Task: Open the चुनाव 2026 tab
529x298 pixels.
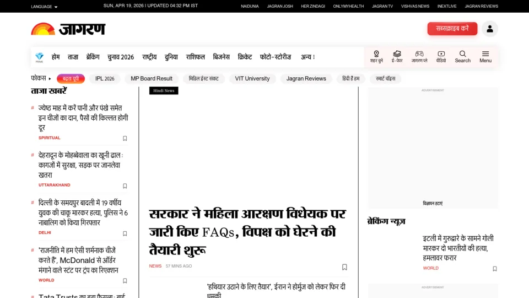Action: tap(121, 57)
